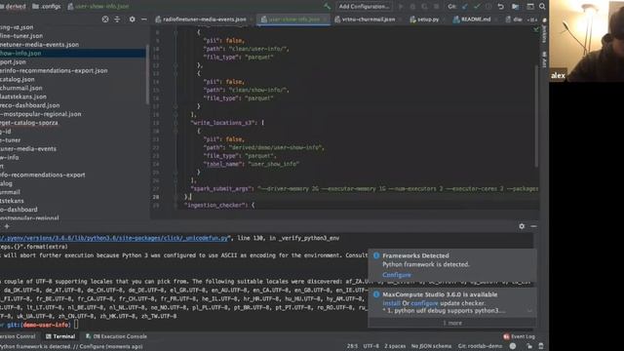Open terminal panel settings gear
624x351 pixels.
[x=522, y=226]
